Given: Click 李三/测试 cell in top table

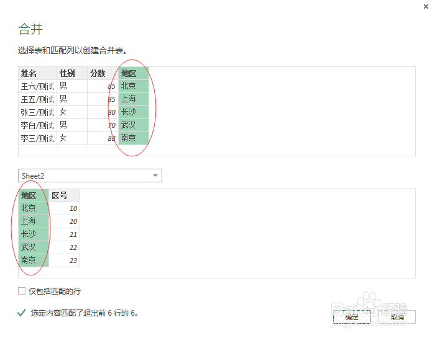Looking at the screenshot, I should [x=37, y=138].
